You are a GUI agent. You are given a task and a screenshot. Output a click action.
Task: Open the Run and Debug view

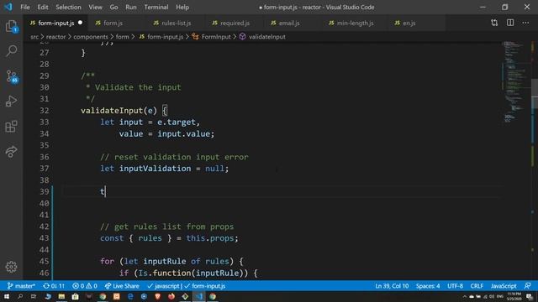pyautogui.click(x=11, y=102)
